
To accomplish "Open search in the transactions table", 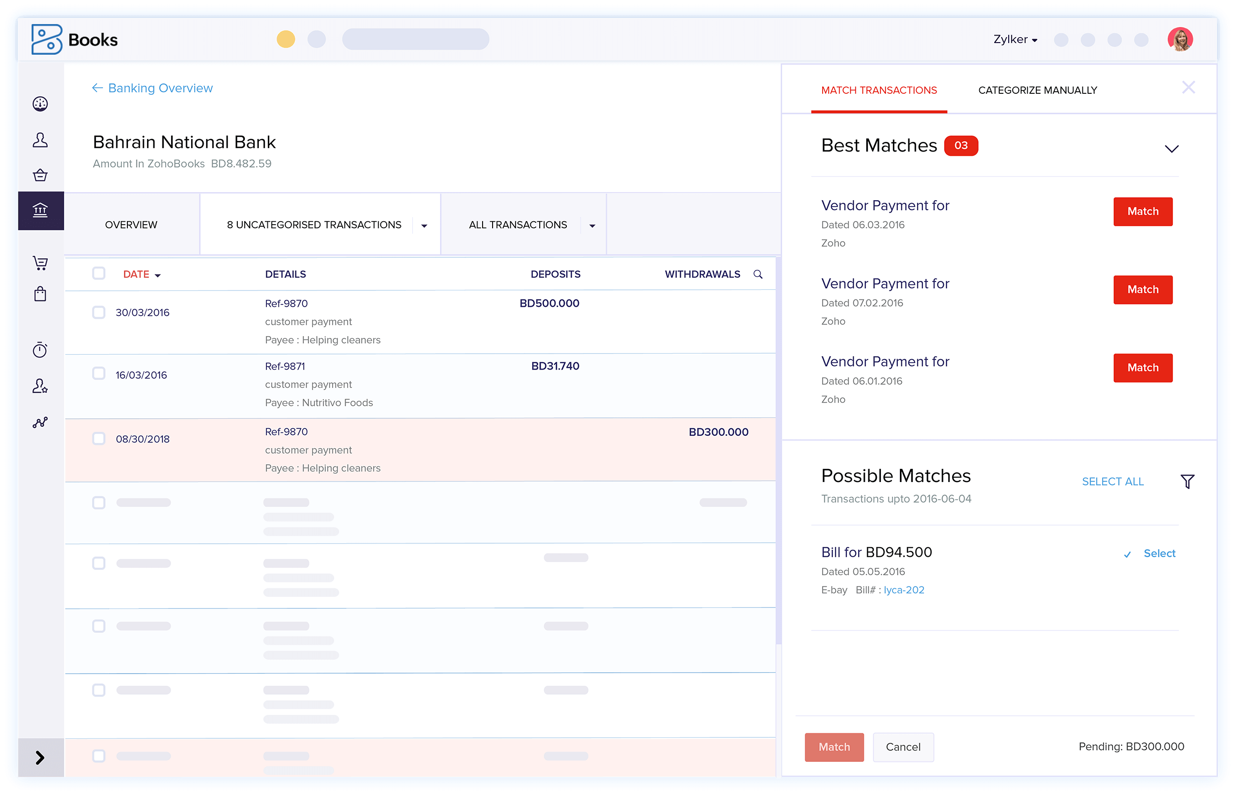I will (758, 274).
